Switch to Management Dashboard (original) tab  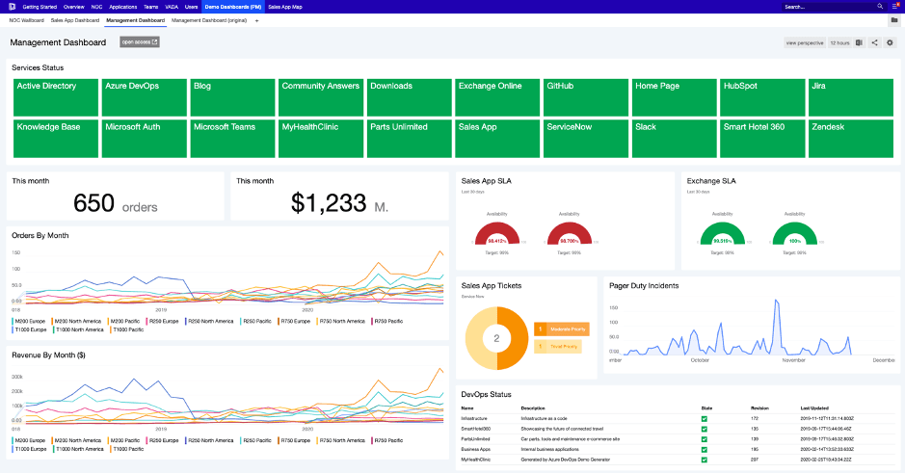click(x=209, y=20)
